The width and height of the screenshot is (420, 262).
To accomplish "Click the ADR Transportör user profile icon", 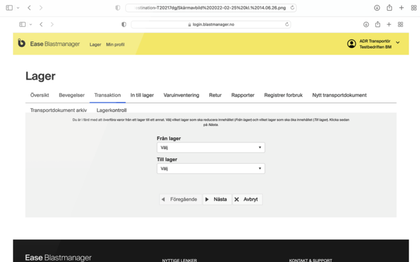I will (x=351, y=44).
